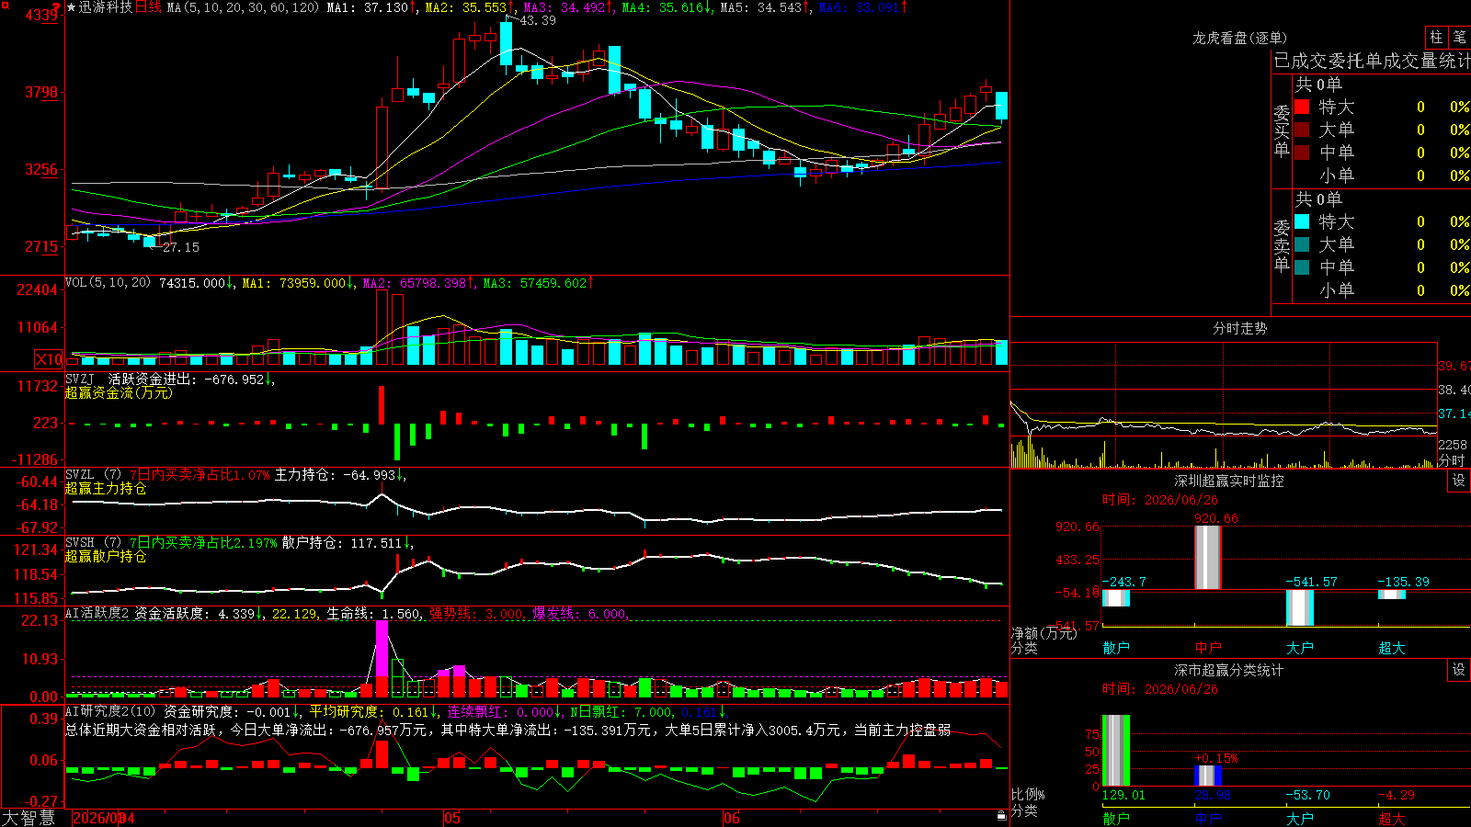Click the 920.66 bar in 深圳超赢实时监控

click(x=1208, y=558)
